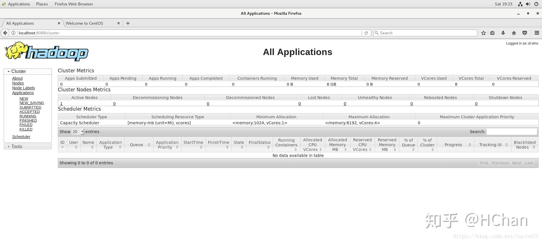Screen dimensions: 542x242
Task: Filter applications by SUBMITTED state
Action: [30, 108]
